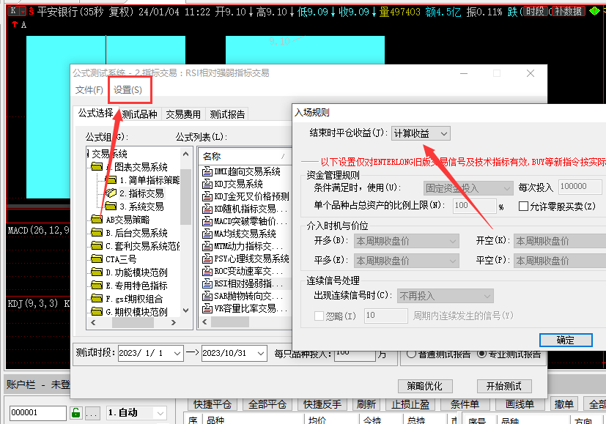Image resolution: width=606 pixels, height=424 pixels.
Task: Click KDJ交易系统 formula icon
Action: pos(207,184)
